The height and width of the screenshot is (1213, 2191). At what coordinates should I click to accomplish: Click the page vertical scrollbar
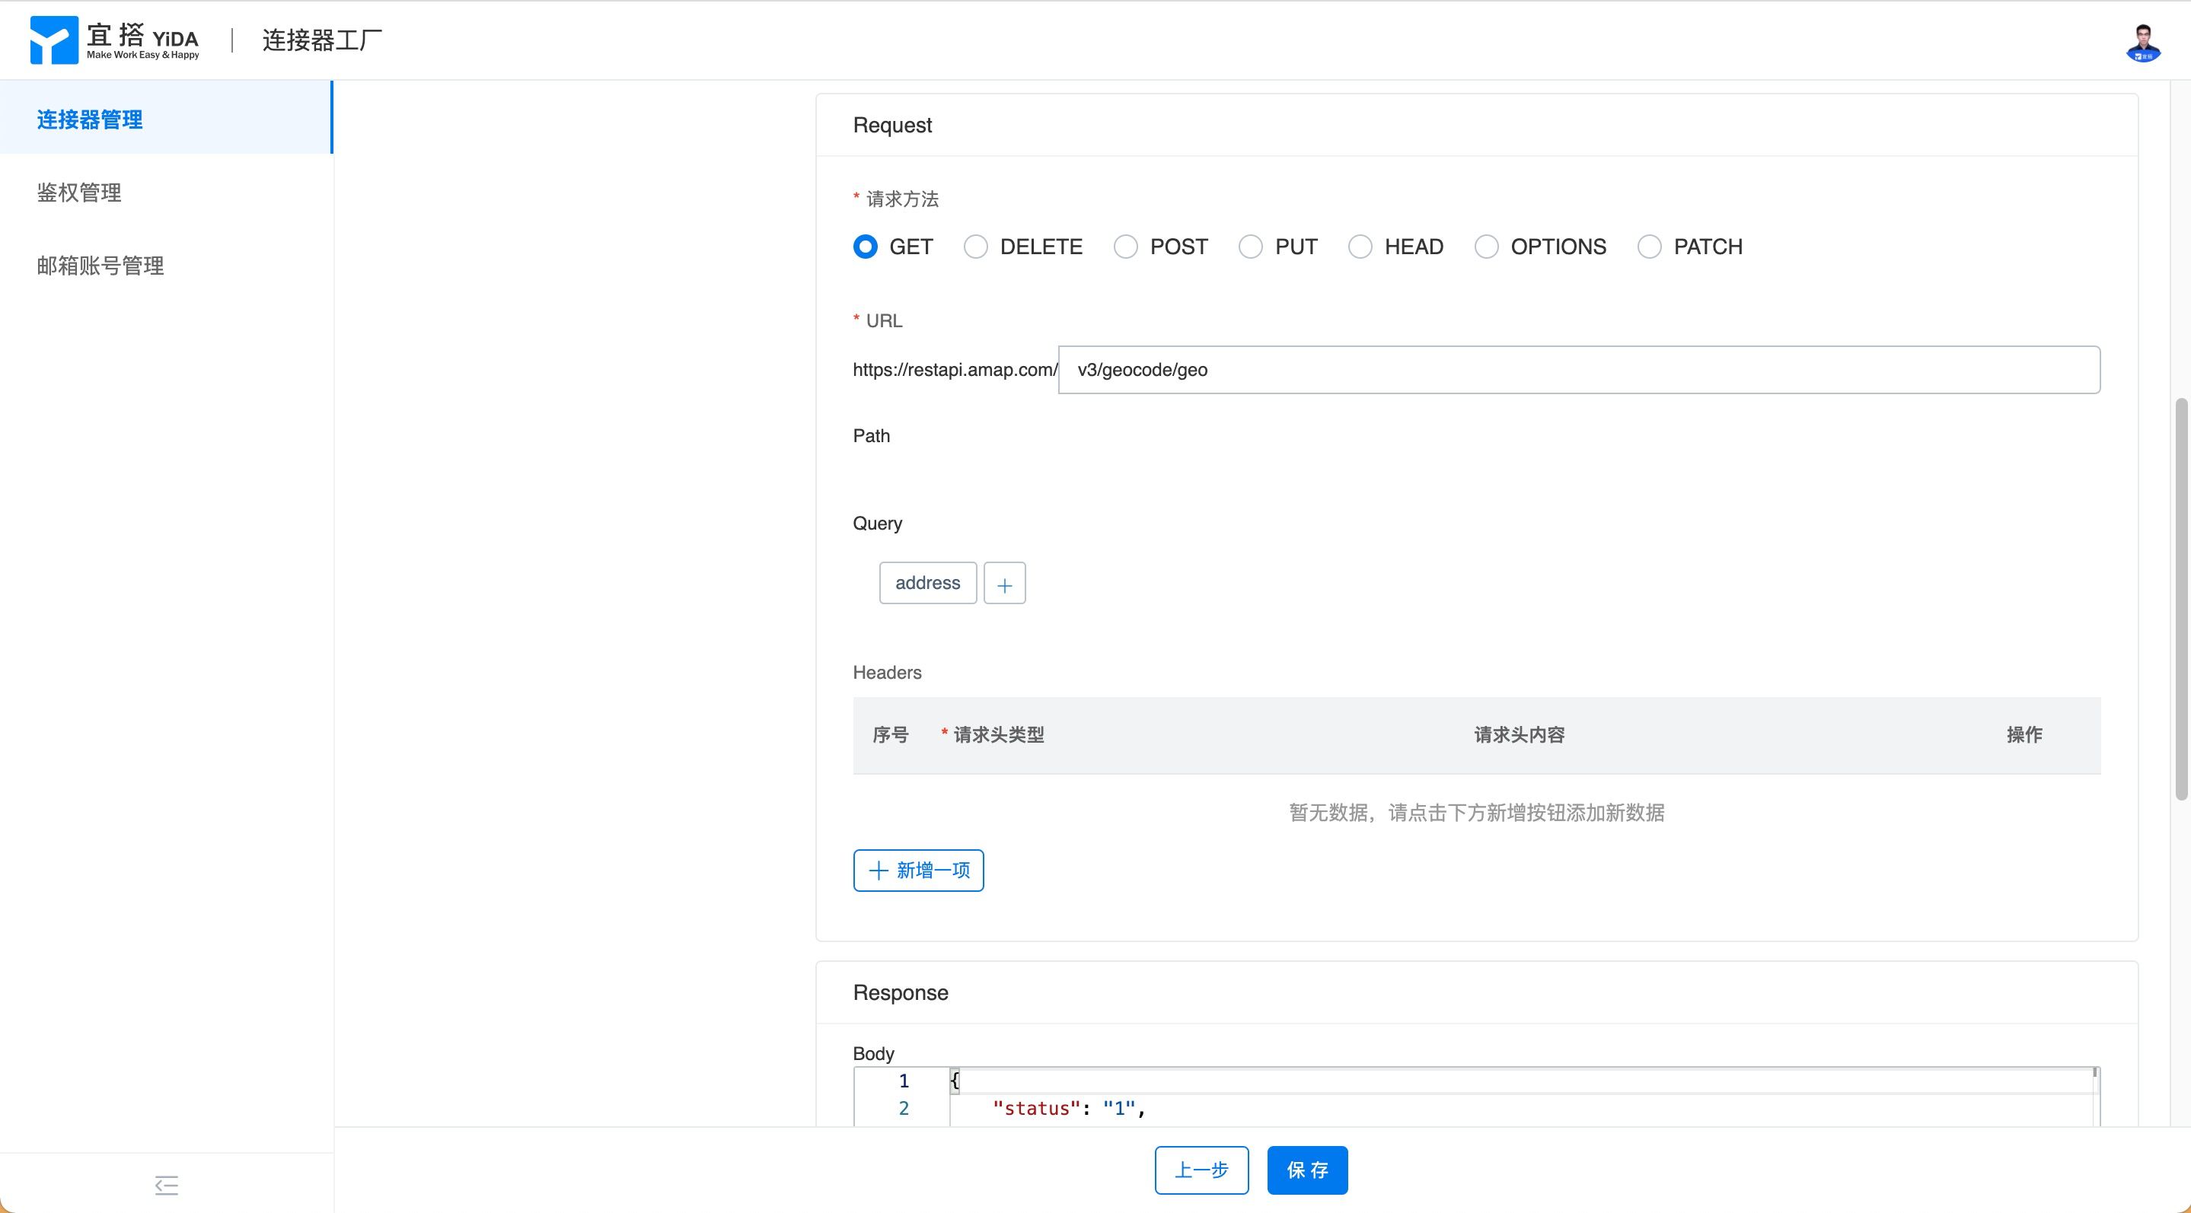click(x=2181, y=598)
